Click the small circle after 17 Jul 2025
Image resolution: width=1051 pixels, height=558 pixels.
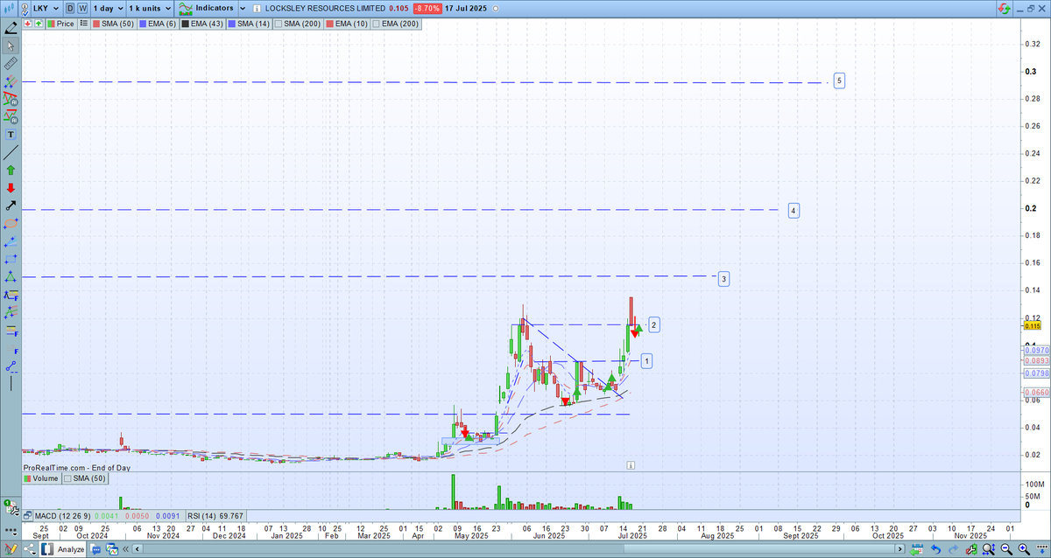pyautogui.click(x=496, y=9)
